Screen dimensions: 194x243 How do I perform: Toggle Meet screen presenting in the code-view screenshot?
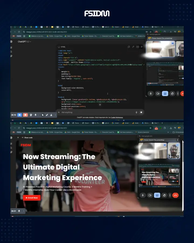pos(165,94)
